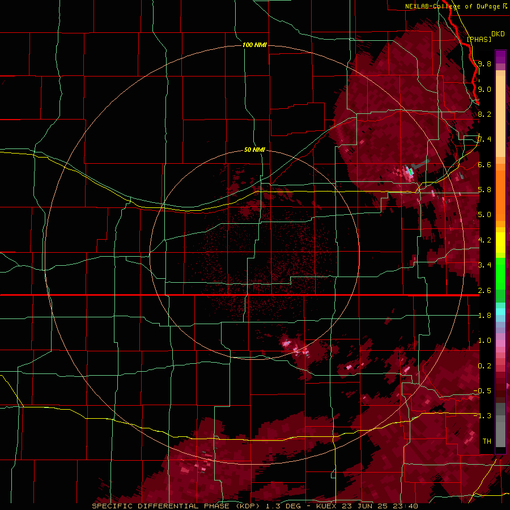510x510 pixels.
Task: Click the -0.5 legend value
Action: click(482, 391)
